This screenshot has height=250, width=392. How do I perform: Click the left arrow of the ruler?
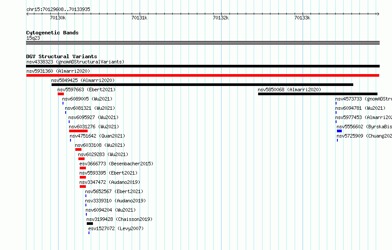(x=27, y=14)
